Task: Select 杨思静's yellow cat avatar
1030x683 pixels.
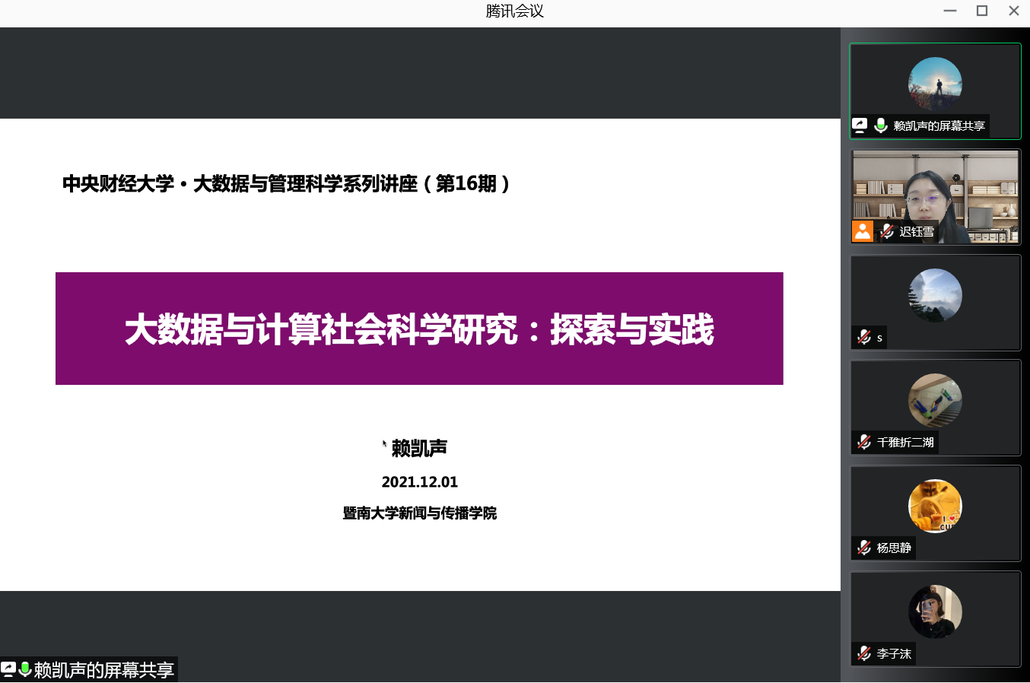Action: [935, 506]
